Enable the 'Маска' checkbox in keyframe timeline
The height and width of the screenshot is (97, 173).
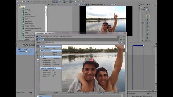click(x=38, y=96)
